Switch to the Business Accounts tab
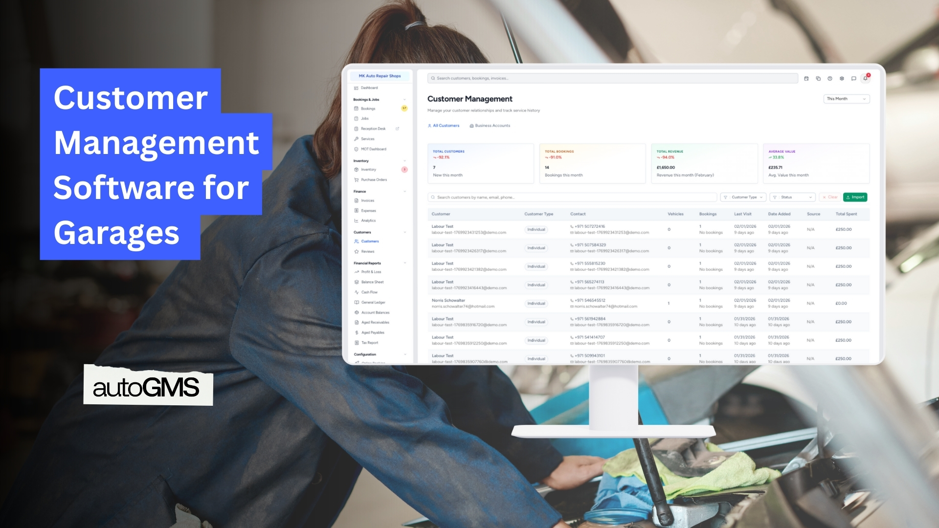939x528 pixels. click(491, 126)
